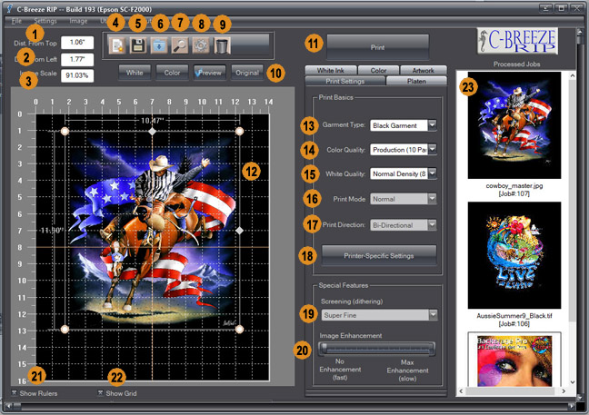The width and height of the screenshot is (589, 415).
Task: Click Processed Jobs list scroll-up arrow
Action: pyautogui.click(x=572, y=75)
